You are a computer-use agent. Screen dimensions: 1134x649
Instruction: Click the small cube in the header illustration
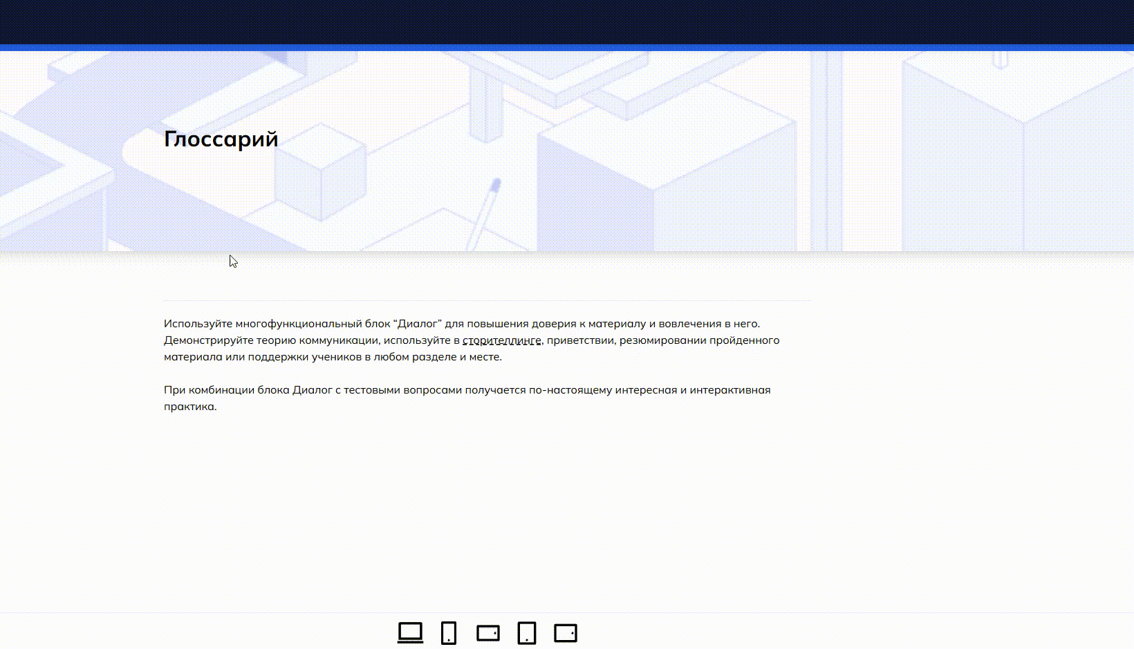320,171
